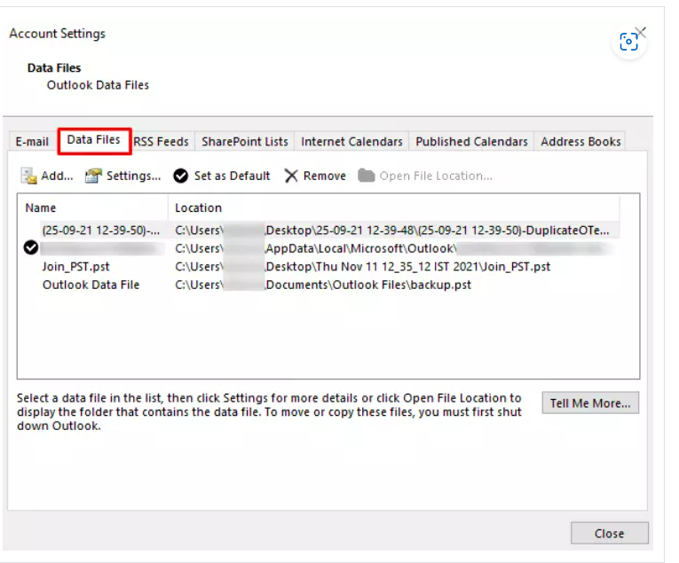This screenshot has height=563, width=679.
Task: Select the Published Calendars tab
Action: click(x=471, y=141)
